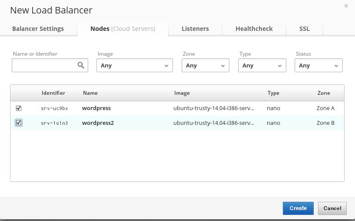The width and height of the screenshot is (355, 221).
Task: Click the Zone B cell
Action: pos(325,123)
